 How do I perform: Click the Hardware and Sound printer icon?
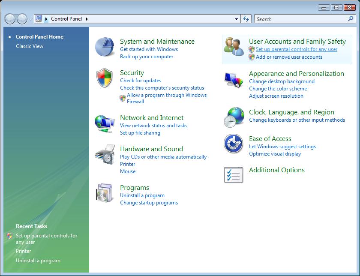pyautogui.click(x=105, y=154)
